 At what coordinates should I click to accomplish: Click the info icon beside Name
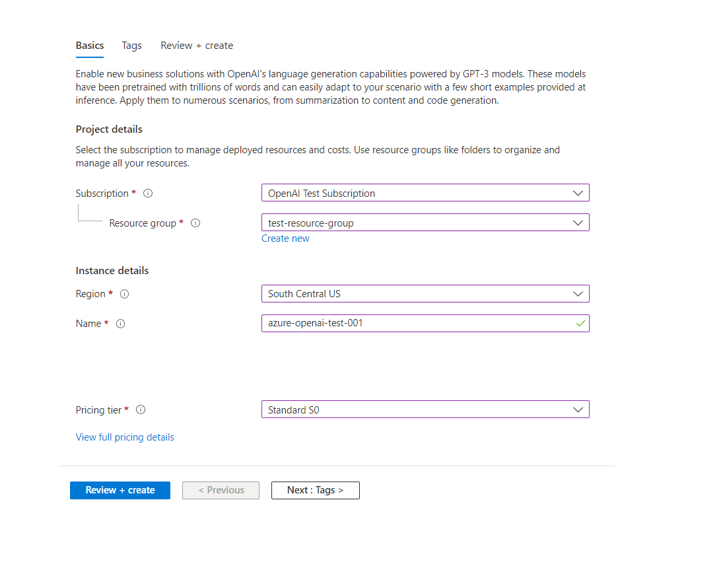pyautogui.click(x=120, y=323)
